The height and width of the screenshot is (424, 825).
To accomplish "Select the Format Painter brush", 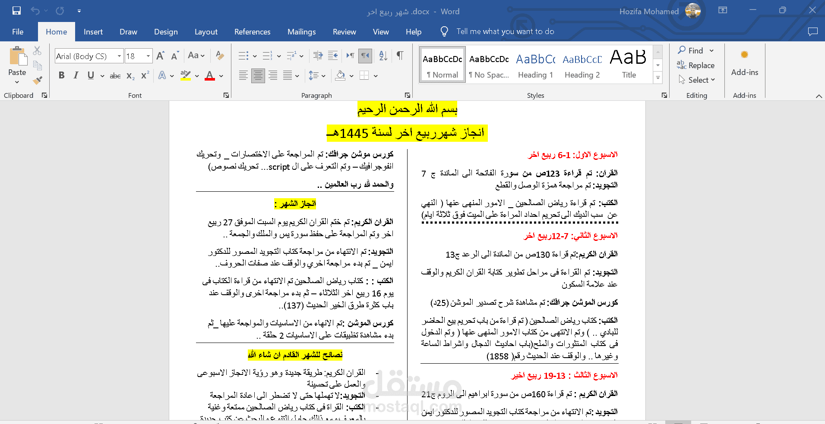I will (38, 80).
